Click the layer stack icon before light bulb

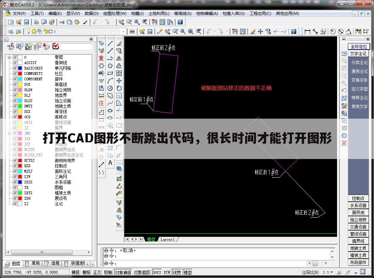point(11,32)
